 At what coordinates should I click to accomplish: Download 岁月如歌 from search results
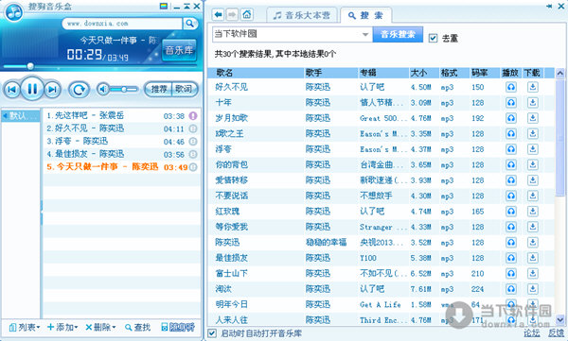pos(532,118)
